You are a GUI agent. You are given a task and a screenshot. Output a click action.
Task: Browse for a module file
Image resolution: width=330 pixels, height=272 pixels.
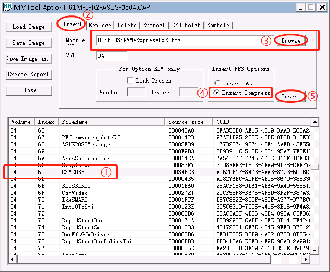click(291, 40)
